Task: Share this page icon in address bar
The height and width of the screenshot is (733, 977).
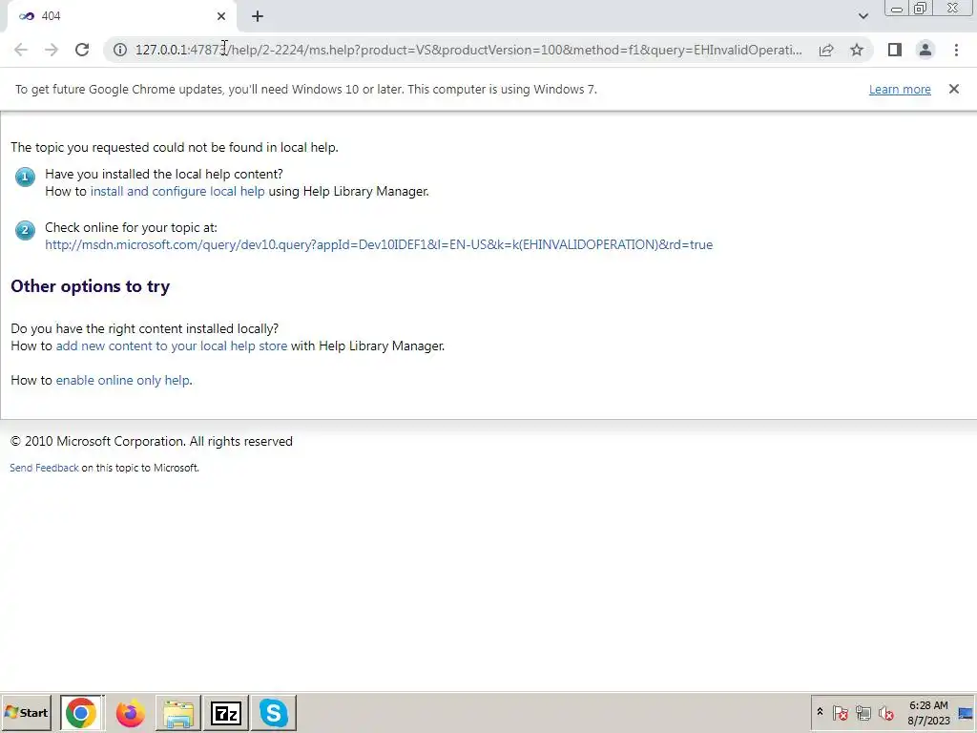Action: pyautogui.click(x=826, y=50)
